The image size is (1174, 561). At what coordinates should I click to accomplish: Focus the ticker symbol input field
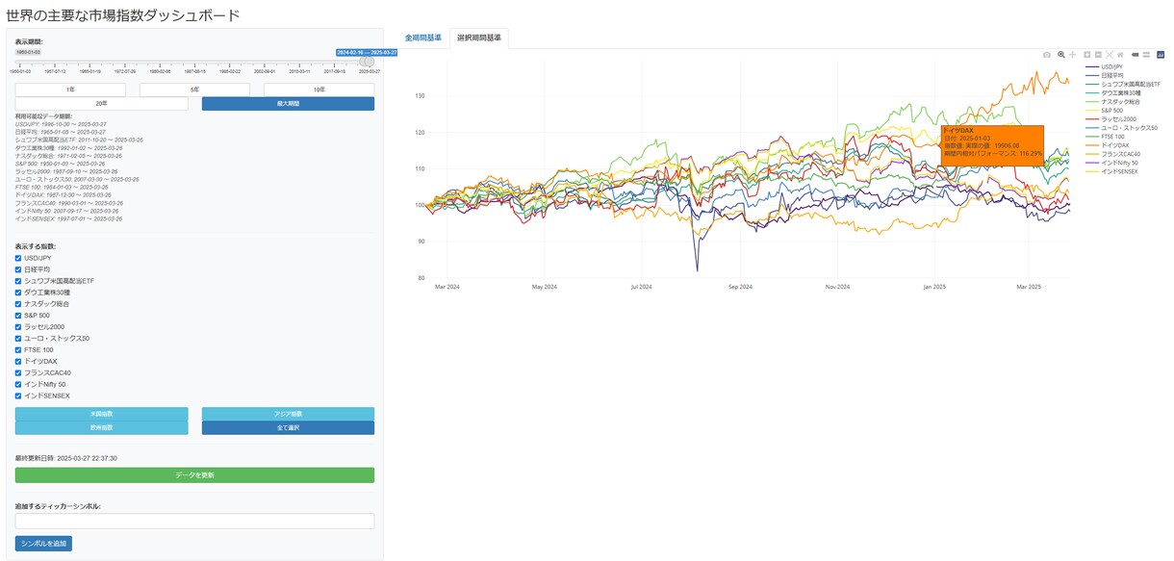pos(194,521)
